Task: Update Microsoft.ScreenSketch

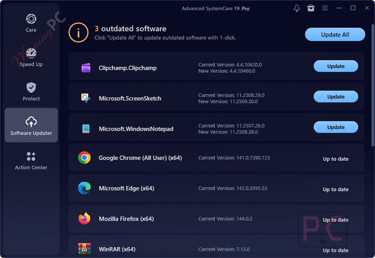Action: (336, 97)
